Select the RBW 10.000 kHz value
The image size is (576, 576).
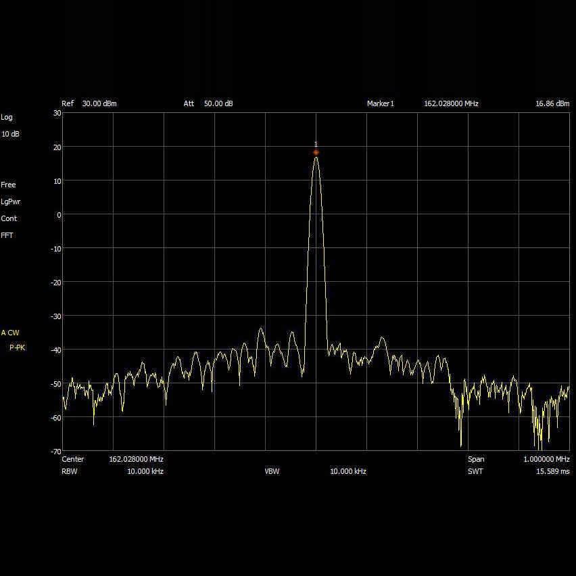pyautogui.click(x=145, y=471)
